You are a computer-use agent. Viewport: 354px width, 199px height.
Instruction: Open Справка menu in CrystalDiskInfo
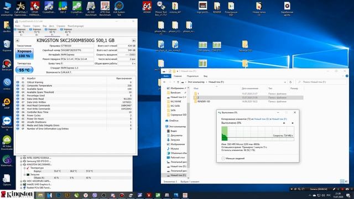(61, 26)
